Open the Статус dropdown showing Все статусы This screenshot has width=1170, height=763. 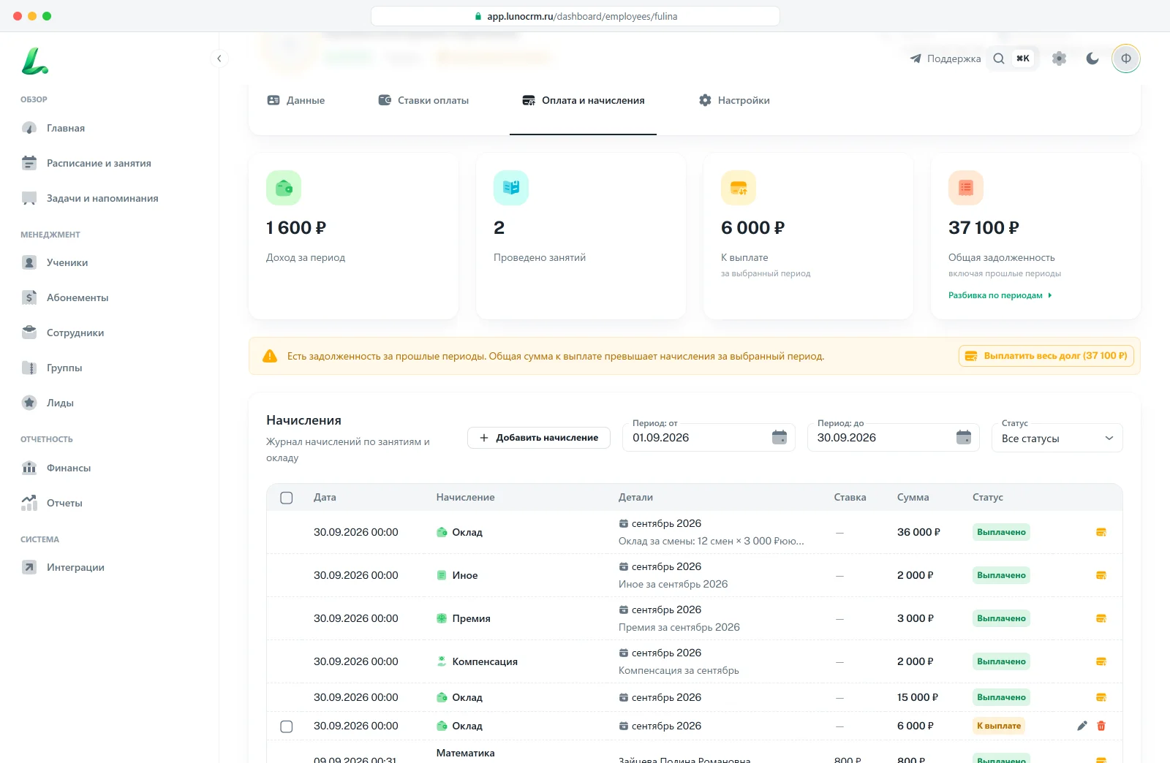(x=1057, y=439)
